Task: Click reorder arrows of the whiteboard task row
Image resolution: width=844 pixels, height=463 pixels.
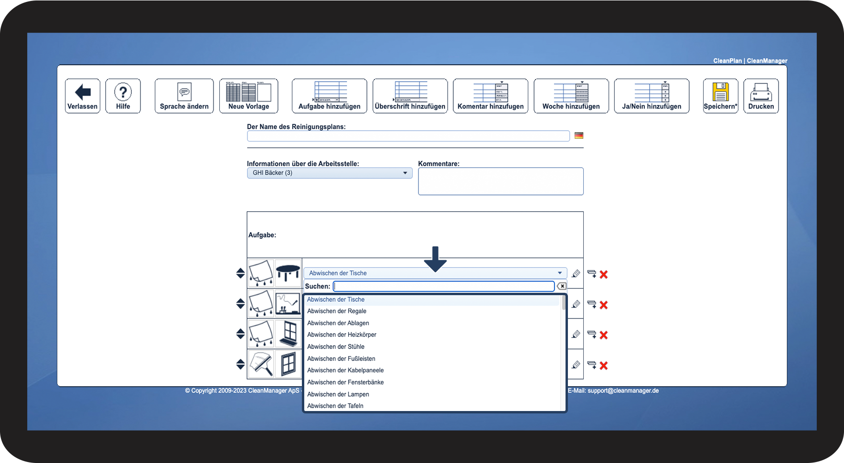Action: click(240, 304)
